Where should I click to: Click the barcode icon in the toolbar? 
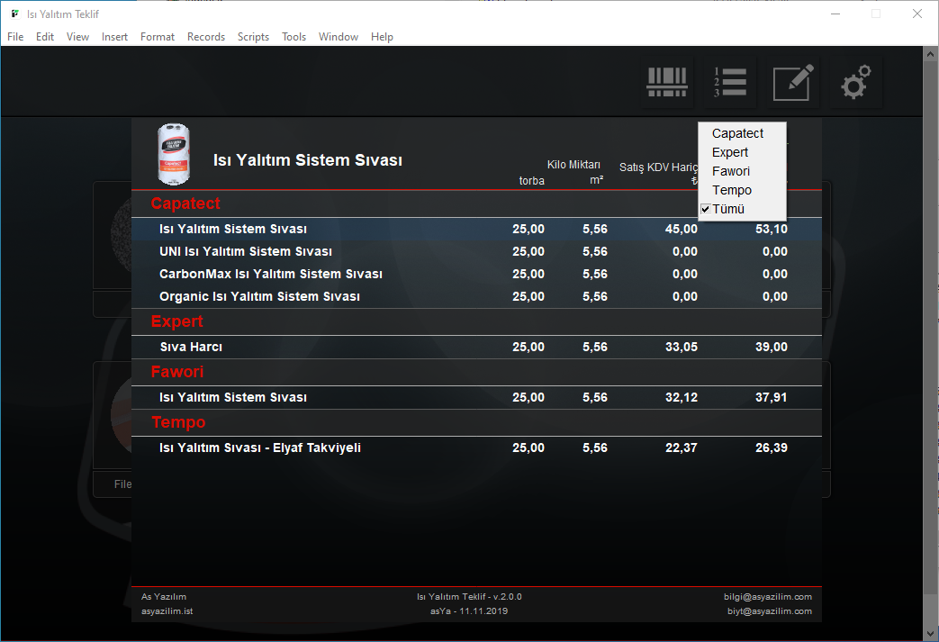coord(666,82)
